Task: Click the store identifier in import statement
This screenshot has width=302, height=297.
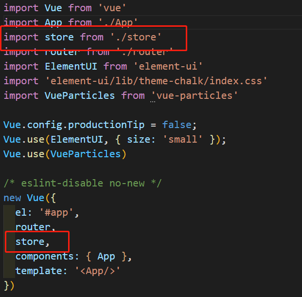Action: tap(59, 37)
